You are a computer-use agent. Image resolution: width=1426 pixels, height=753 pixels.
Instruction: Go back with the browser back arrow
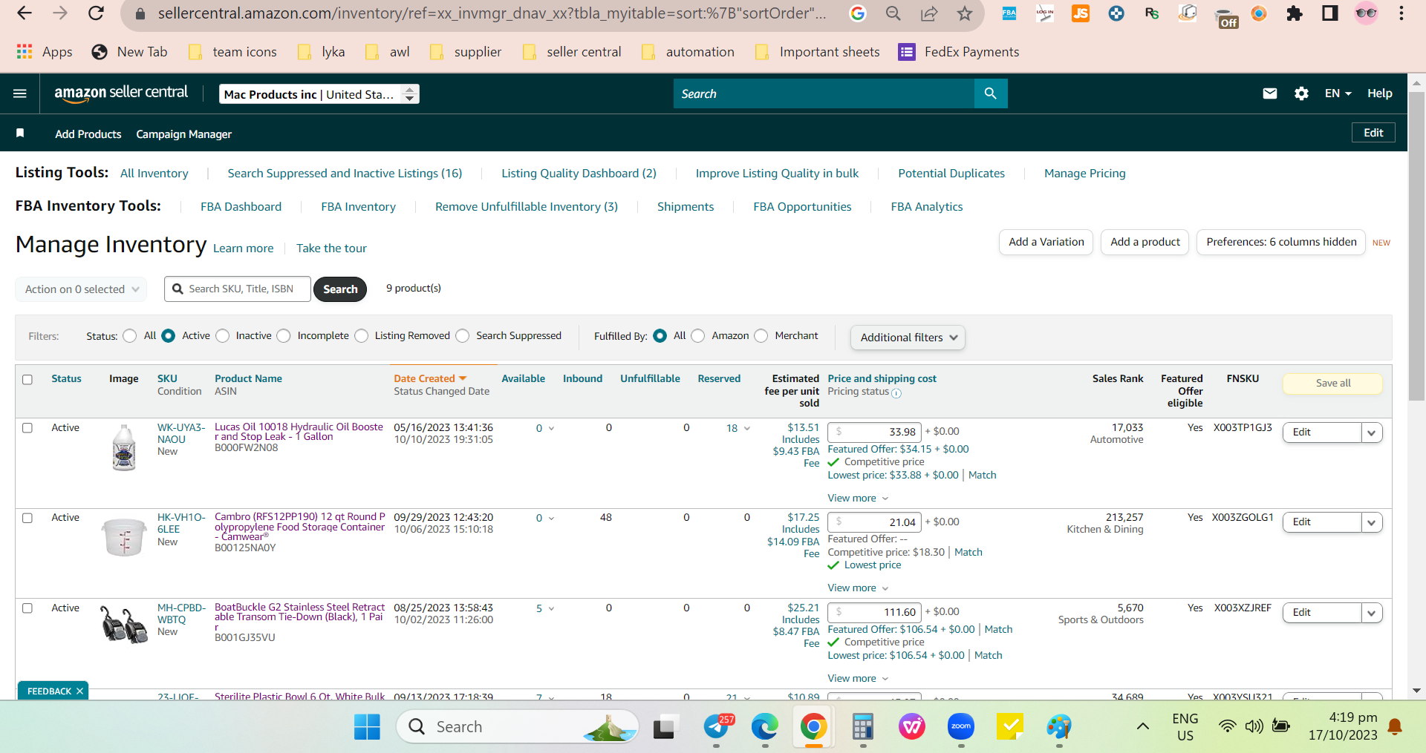[25, 13]
